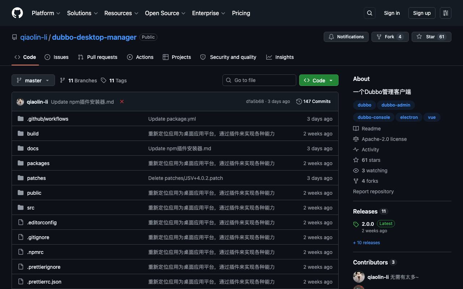Open the Security and quality tab
Image resolution: width=463 pixels, height=289 pixels.
(228, 57)
